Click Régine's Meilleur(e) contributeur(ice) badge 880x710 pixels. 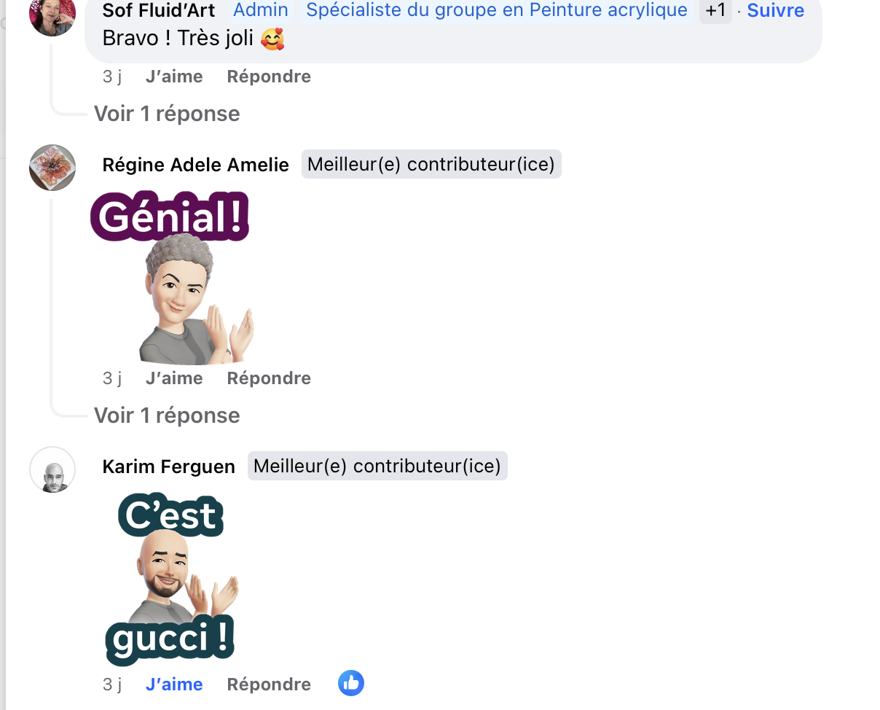tap(431, 164)
